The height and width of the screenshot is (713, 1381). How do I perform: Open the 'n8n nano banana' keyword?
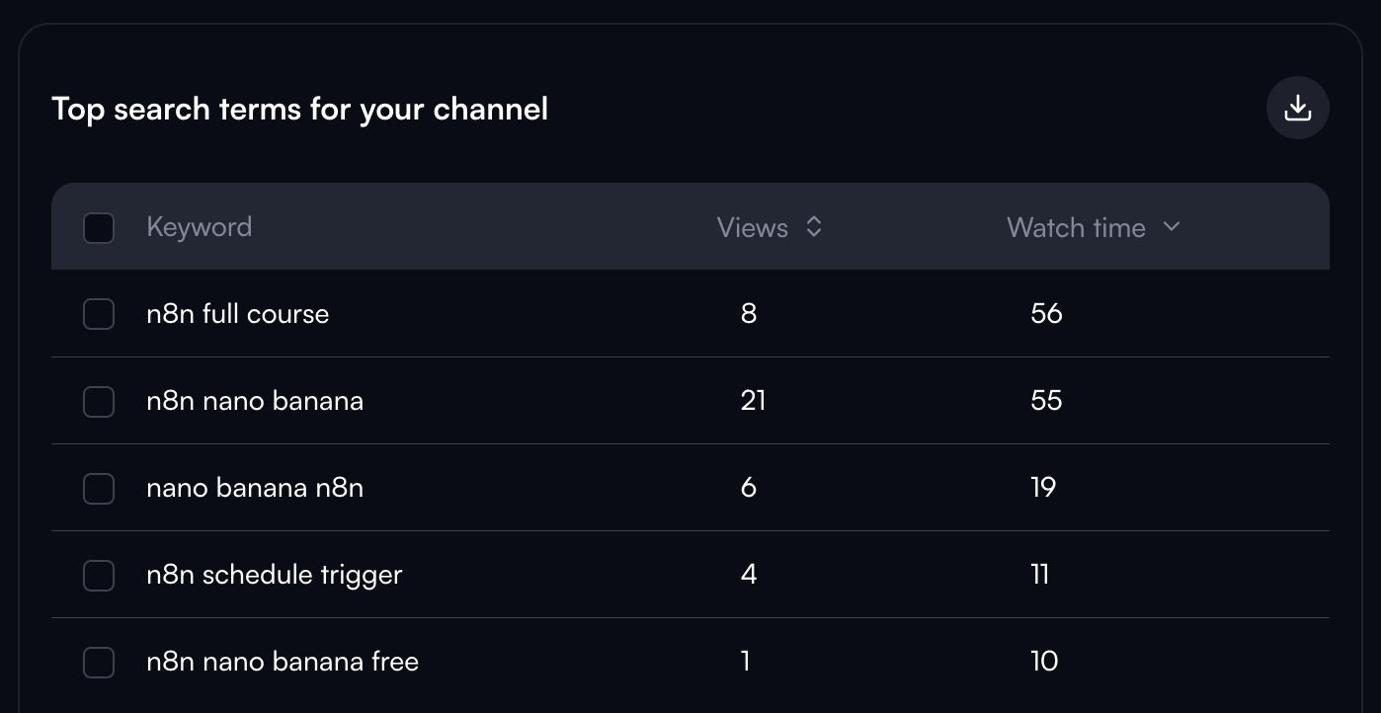coord(255,401)
